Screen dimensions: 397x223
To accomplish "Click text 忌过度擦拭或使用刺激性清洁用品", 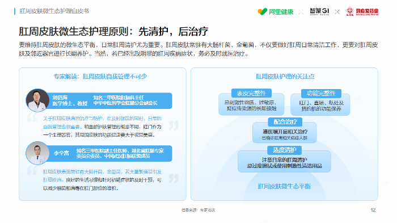I will point(284,166).
